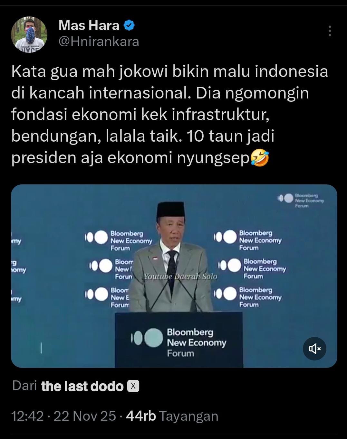The image size is (347, 439).
Task: Click the Mas Hara display name
Action: (x=89, y=25)
